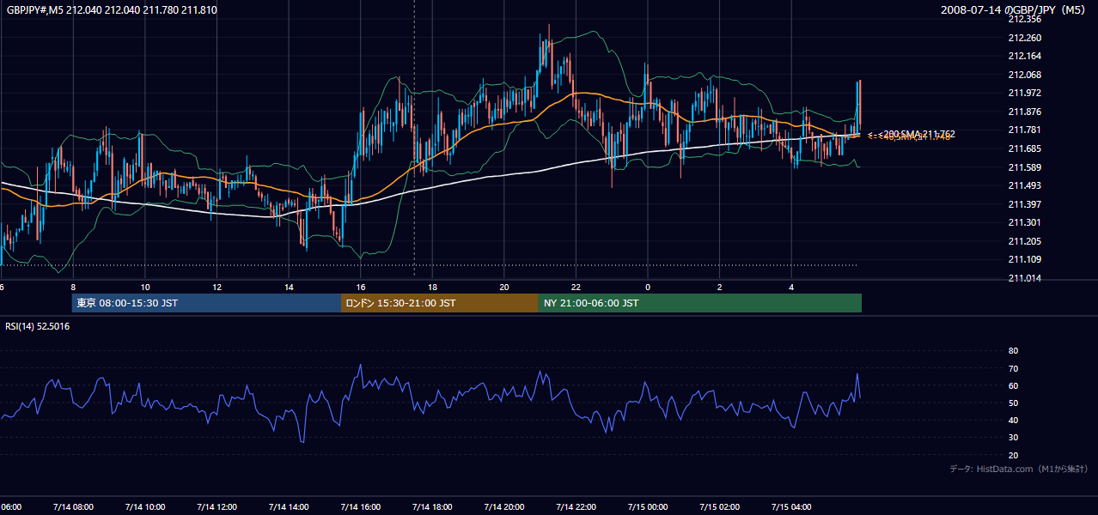The image size is (1098, 515).
Task: Click the 7/14 08:00 time label
Action: [x=73, y=507]
